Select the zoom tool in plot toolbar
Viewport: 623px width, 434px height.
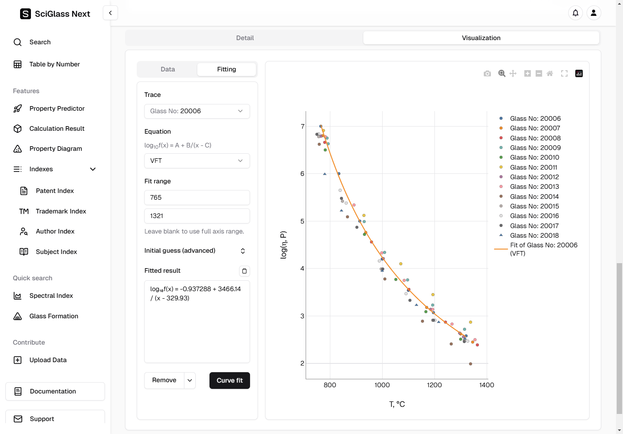pyautogui.click(x=502, y=74)
